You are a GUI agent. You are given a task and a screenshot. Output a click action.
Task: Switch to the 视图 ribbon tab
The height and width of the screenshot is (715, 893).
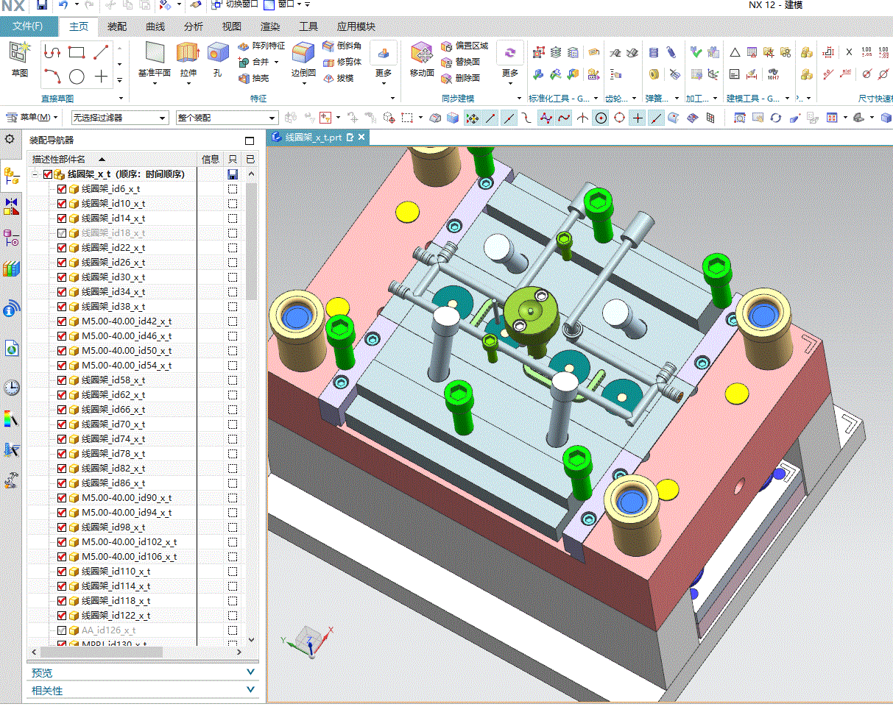pyautogui.click(x=232, y=26)
